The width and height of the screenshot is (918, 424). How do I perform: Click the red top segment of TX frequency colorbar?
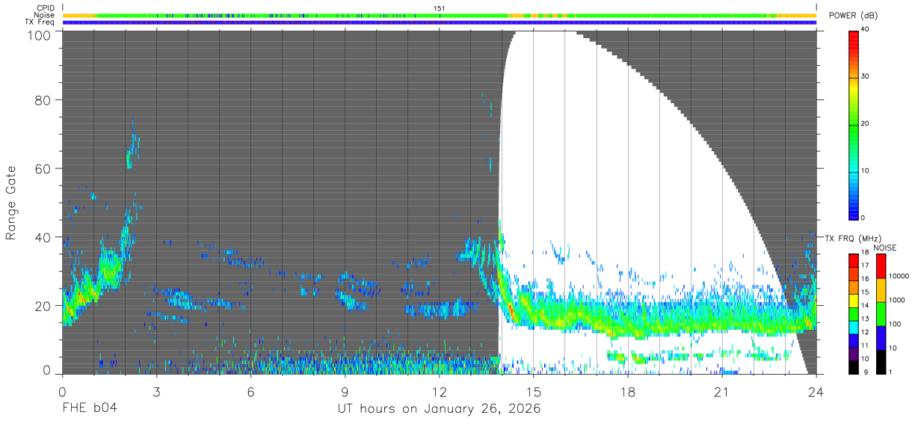pyautogui.click(x=853, y=260)
